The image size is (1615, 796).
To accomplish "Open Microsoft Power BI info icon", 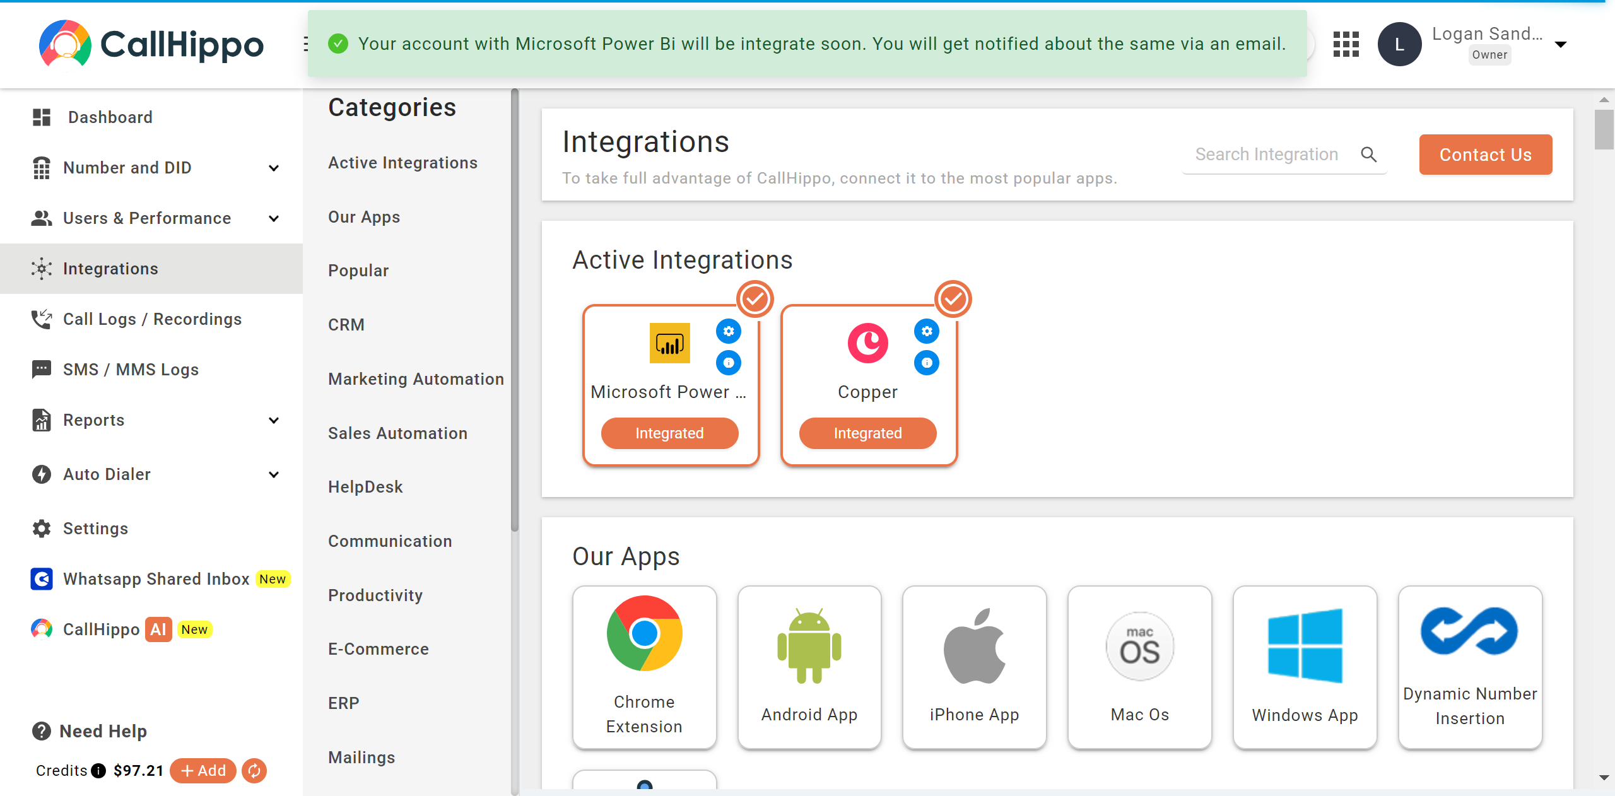I will [729, 363].
